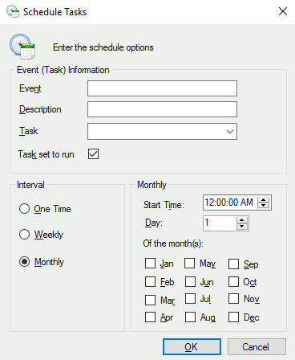The width and height of the screenshot is (295, 360).
Task: Check the Oct month checkbox
Action: point(233,282)
